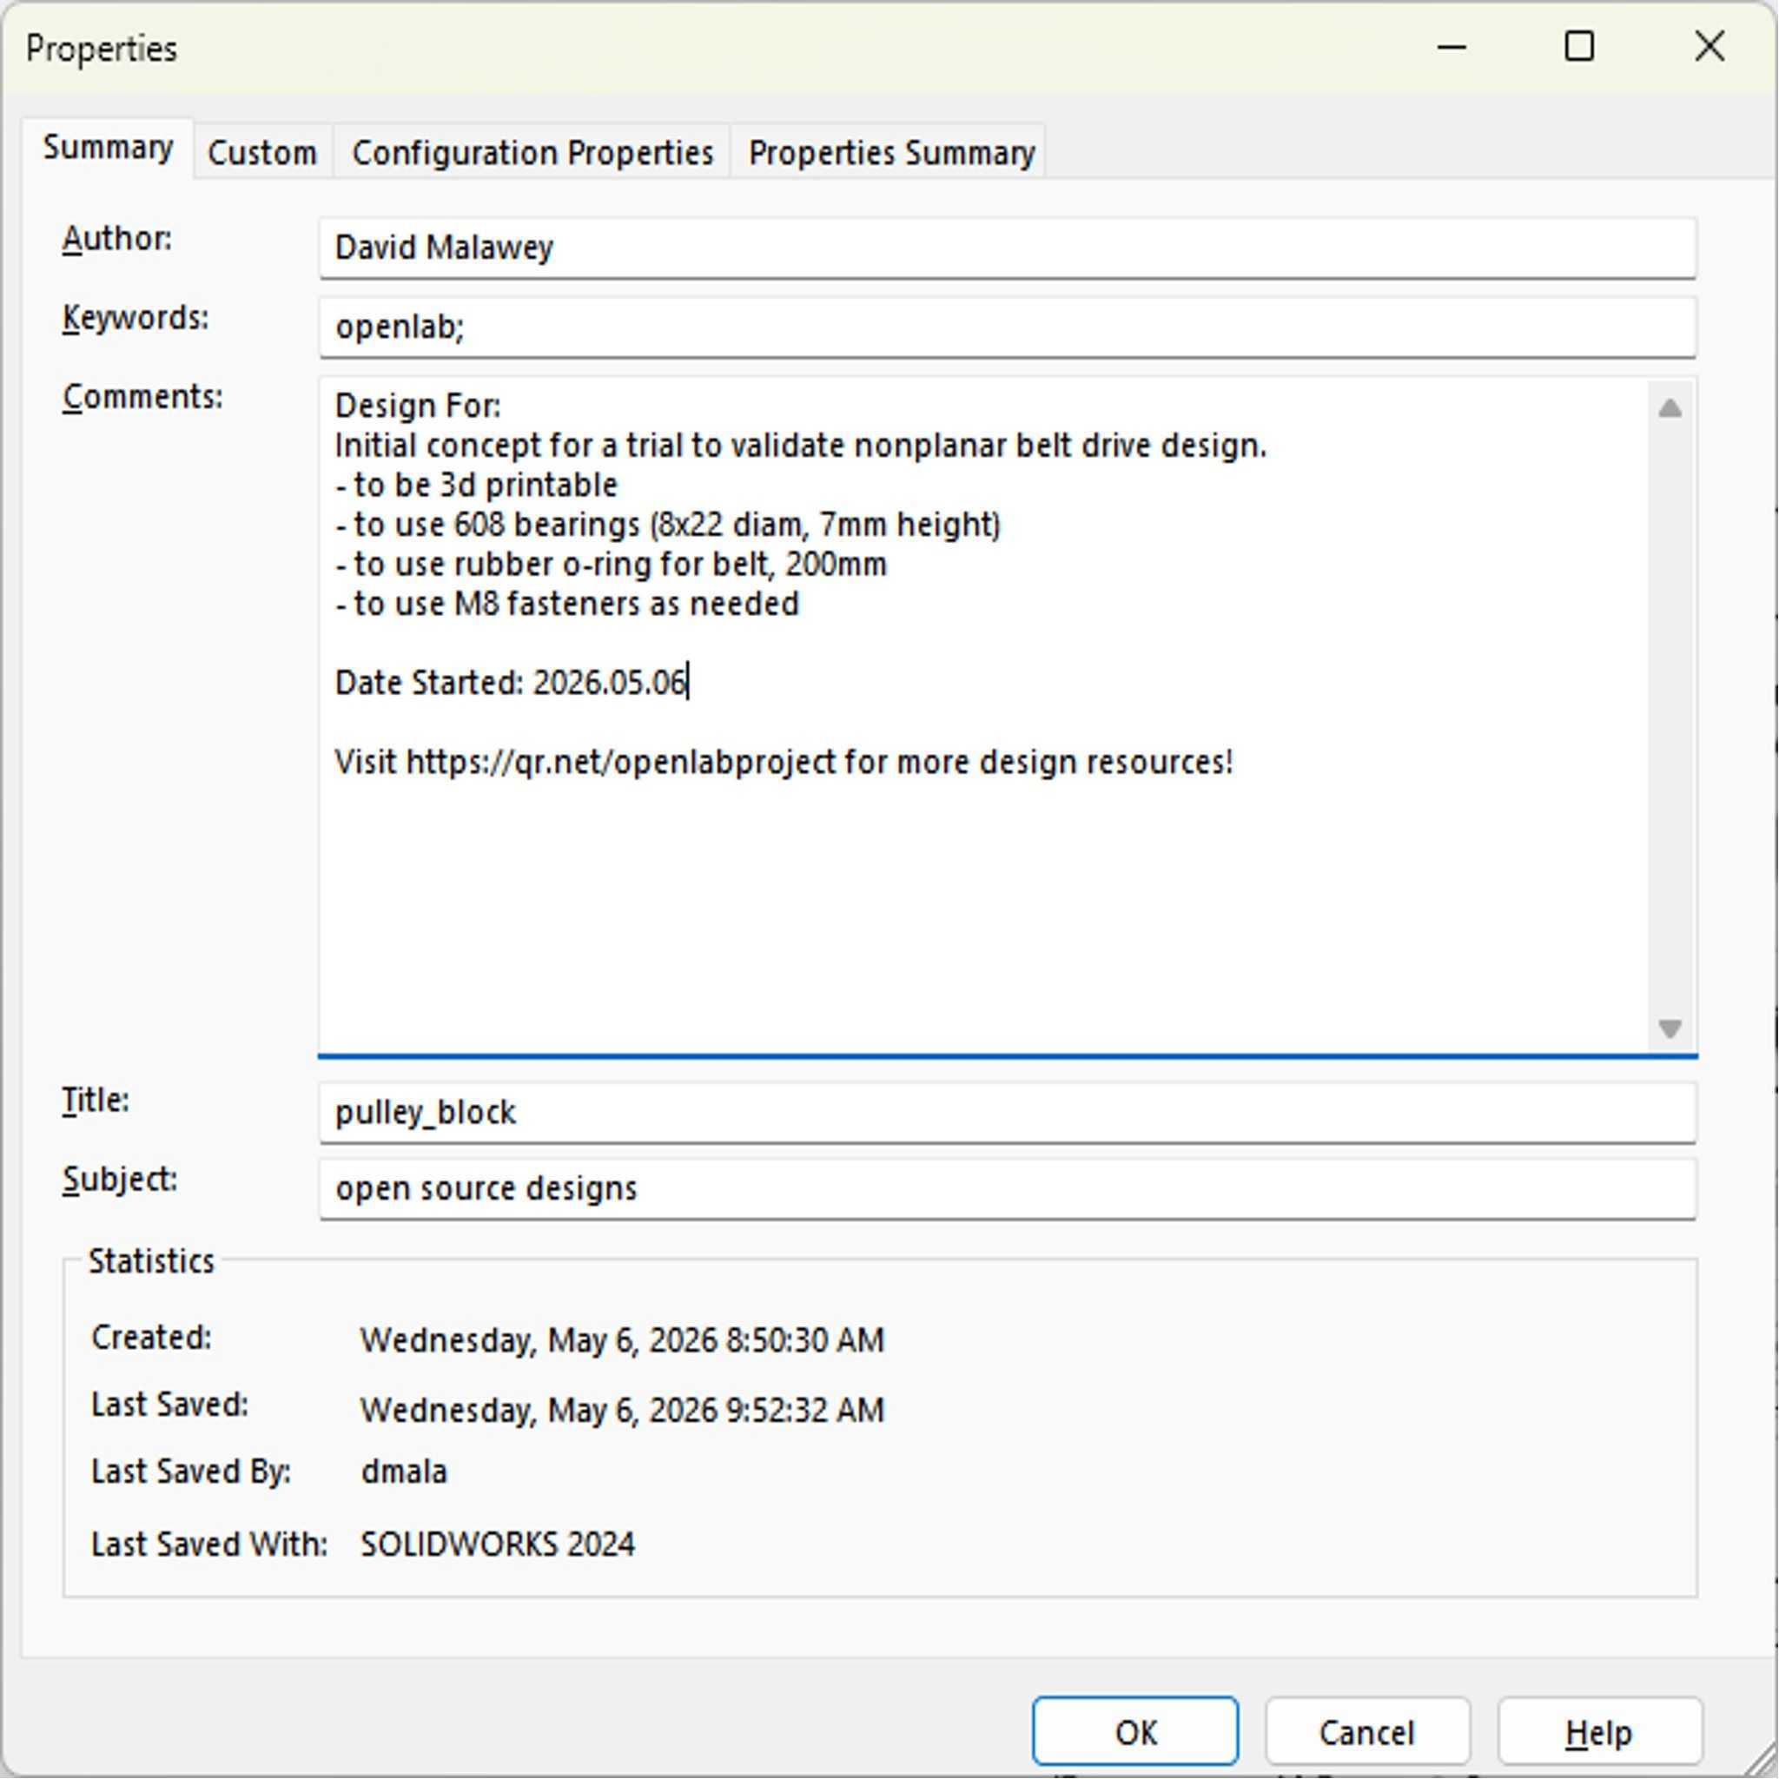
Task: Minimize the Properties dialog
Action: [x=1452, y=47]
